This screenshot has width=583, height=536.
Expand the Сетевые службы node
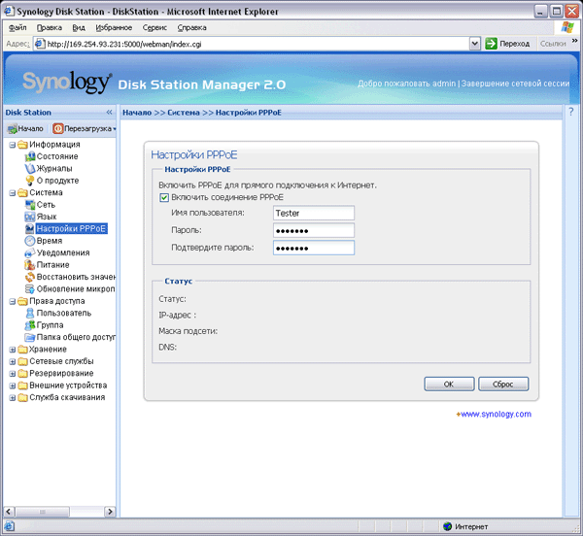(13, 362)
